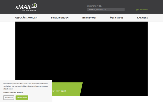Open the Karriere menu
The image size is (163, 102).
coord(142,18)
